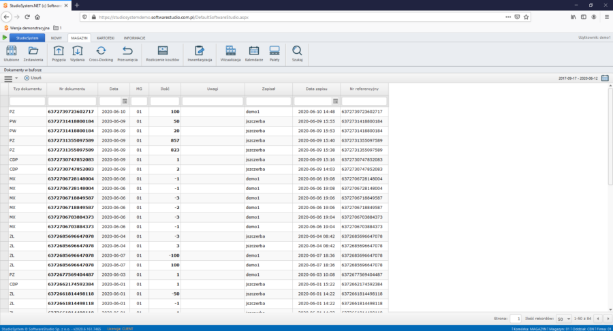Open Wizualizacja warehouse view
613x331 pixels.
[x=230, y=54]
